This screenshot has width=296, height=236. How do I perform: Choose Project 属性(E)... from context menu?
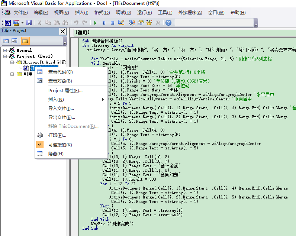pos(71,91)
